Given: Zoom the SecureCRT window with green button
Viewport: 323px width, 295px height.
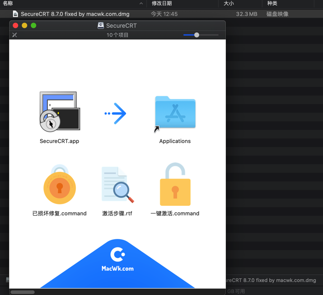Looking at the screenshot, I should (x=33, y=26).
